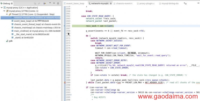Click the disabled remove terminated launches icon
Image resolution: width=200 pixels, height=101 pixels.
point(35,3)
